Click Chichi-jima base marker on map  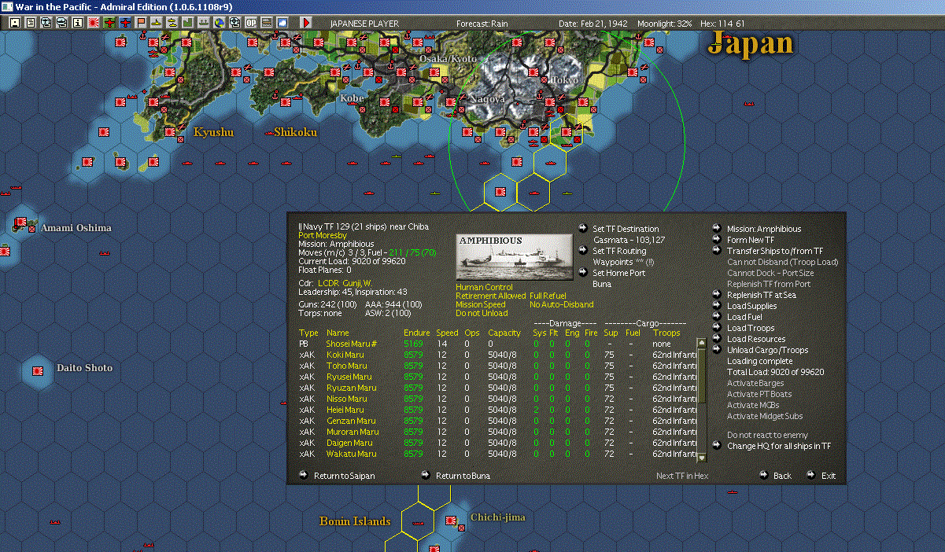click(x=452, y=520)
